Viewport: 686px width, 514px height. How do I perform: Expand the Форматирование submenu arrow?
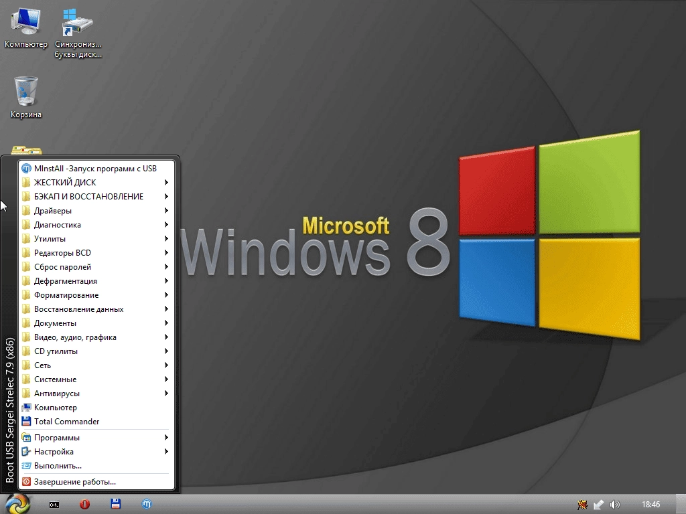click(166, 295)
